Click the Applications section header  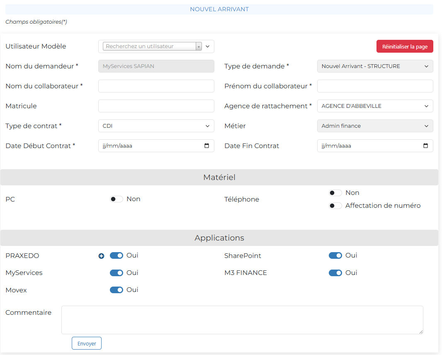[x=219, y=238]
